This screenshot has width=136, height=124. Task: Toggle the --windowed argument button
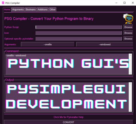(104, 44)
